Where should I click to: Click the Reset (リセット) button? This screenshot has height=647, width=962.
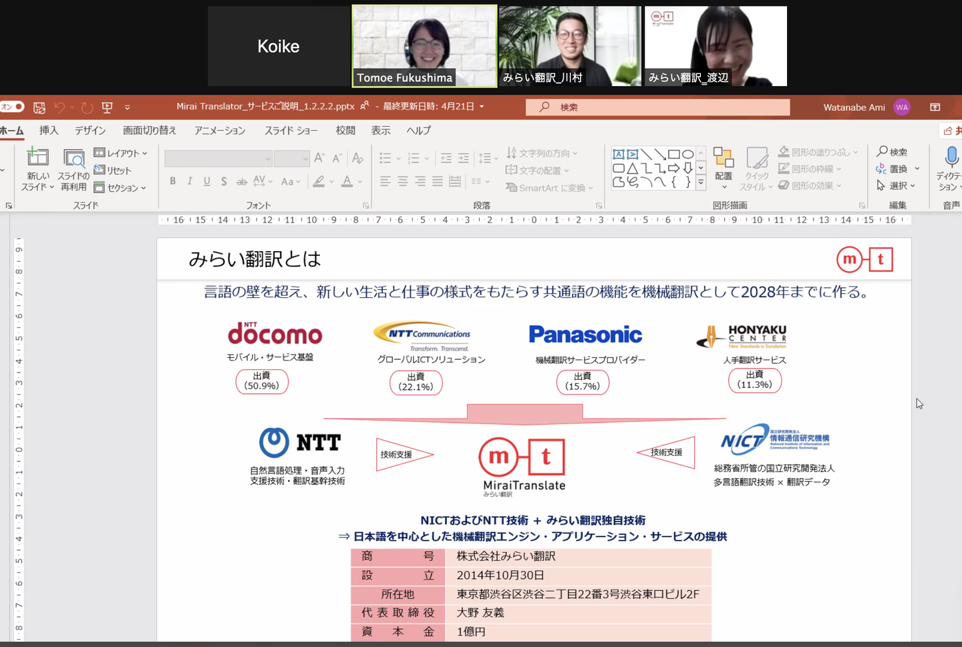tap(113, 170)
